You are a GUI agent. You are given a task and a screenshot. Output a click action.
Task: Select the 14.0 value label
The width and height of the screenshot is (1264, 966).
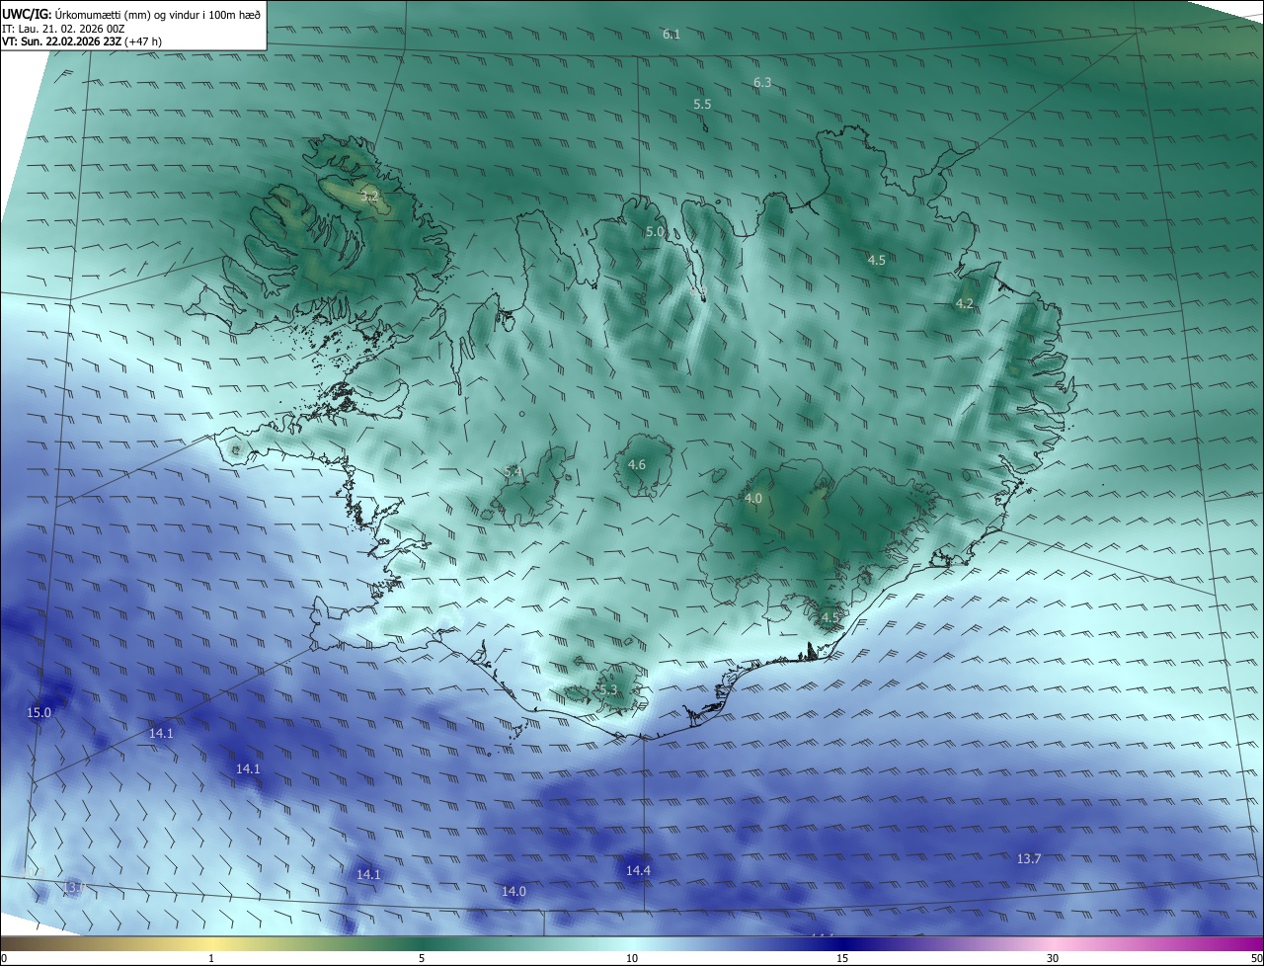(513, 892)
